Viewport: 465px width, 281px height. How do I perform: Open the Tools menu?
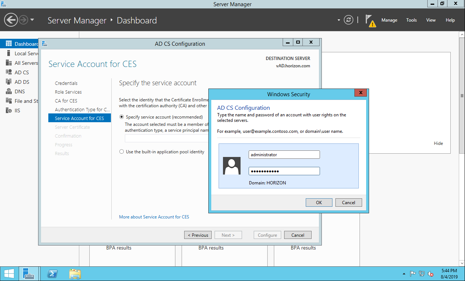click(411, 20)
